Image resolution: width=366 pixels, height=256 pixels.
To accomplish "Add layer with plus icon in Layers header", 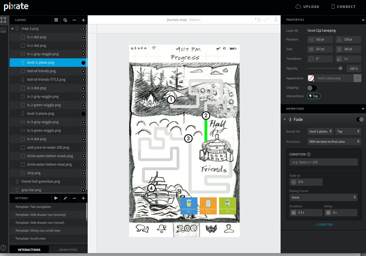I will coord(83,20).
